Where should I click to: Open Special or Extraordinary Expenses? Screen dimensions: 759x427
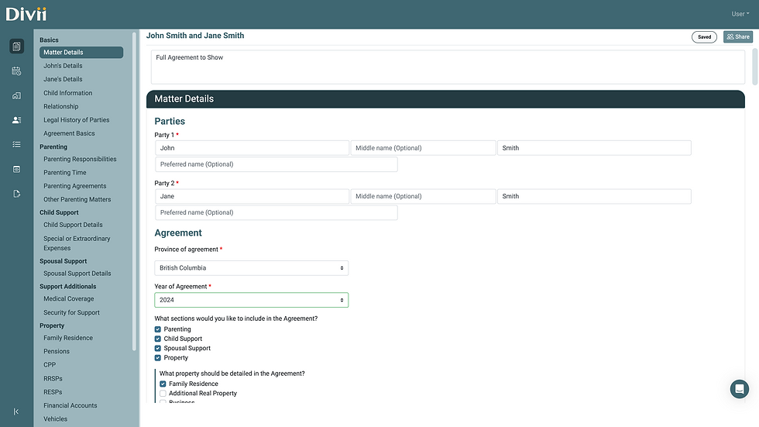[77, 243]
